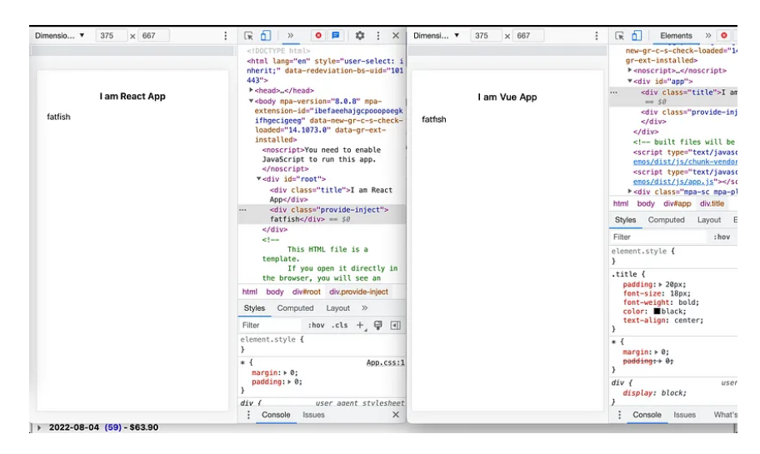Open Issues drawer tab in left DevTools

point(313,415)
